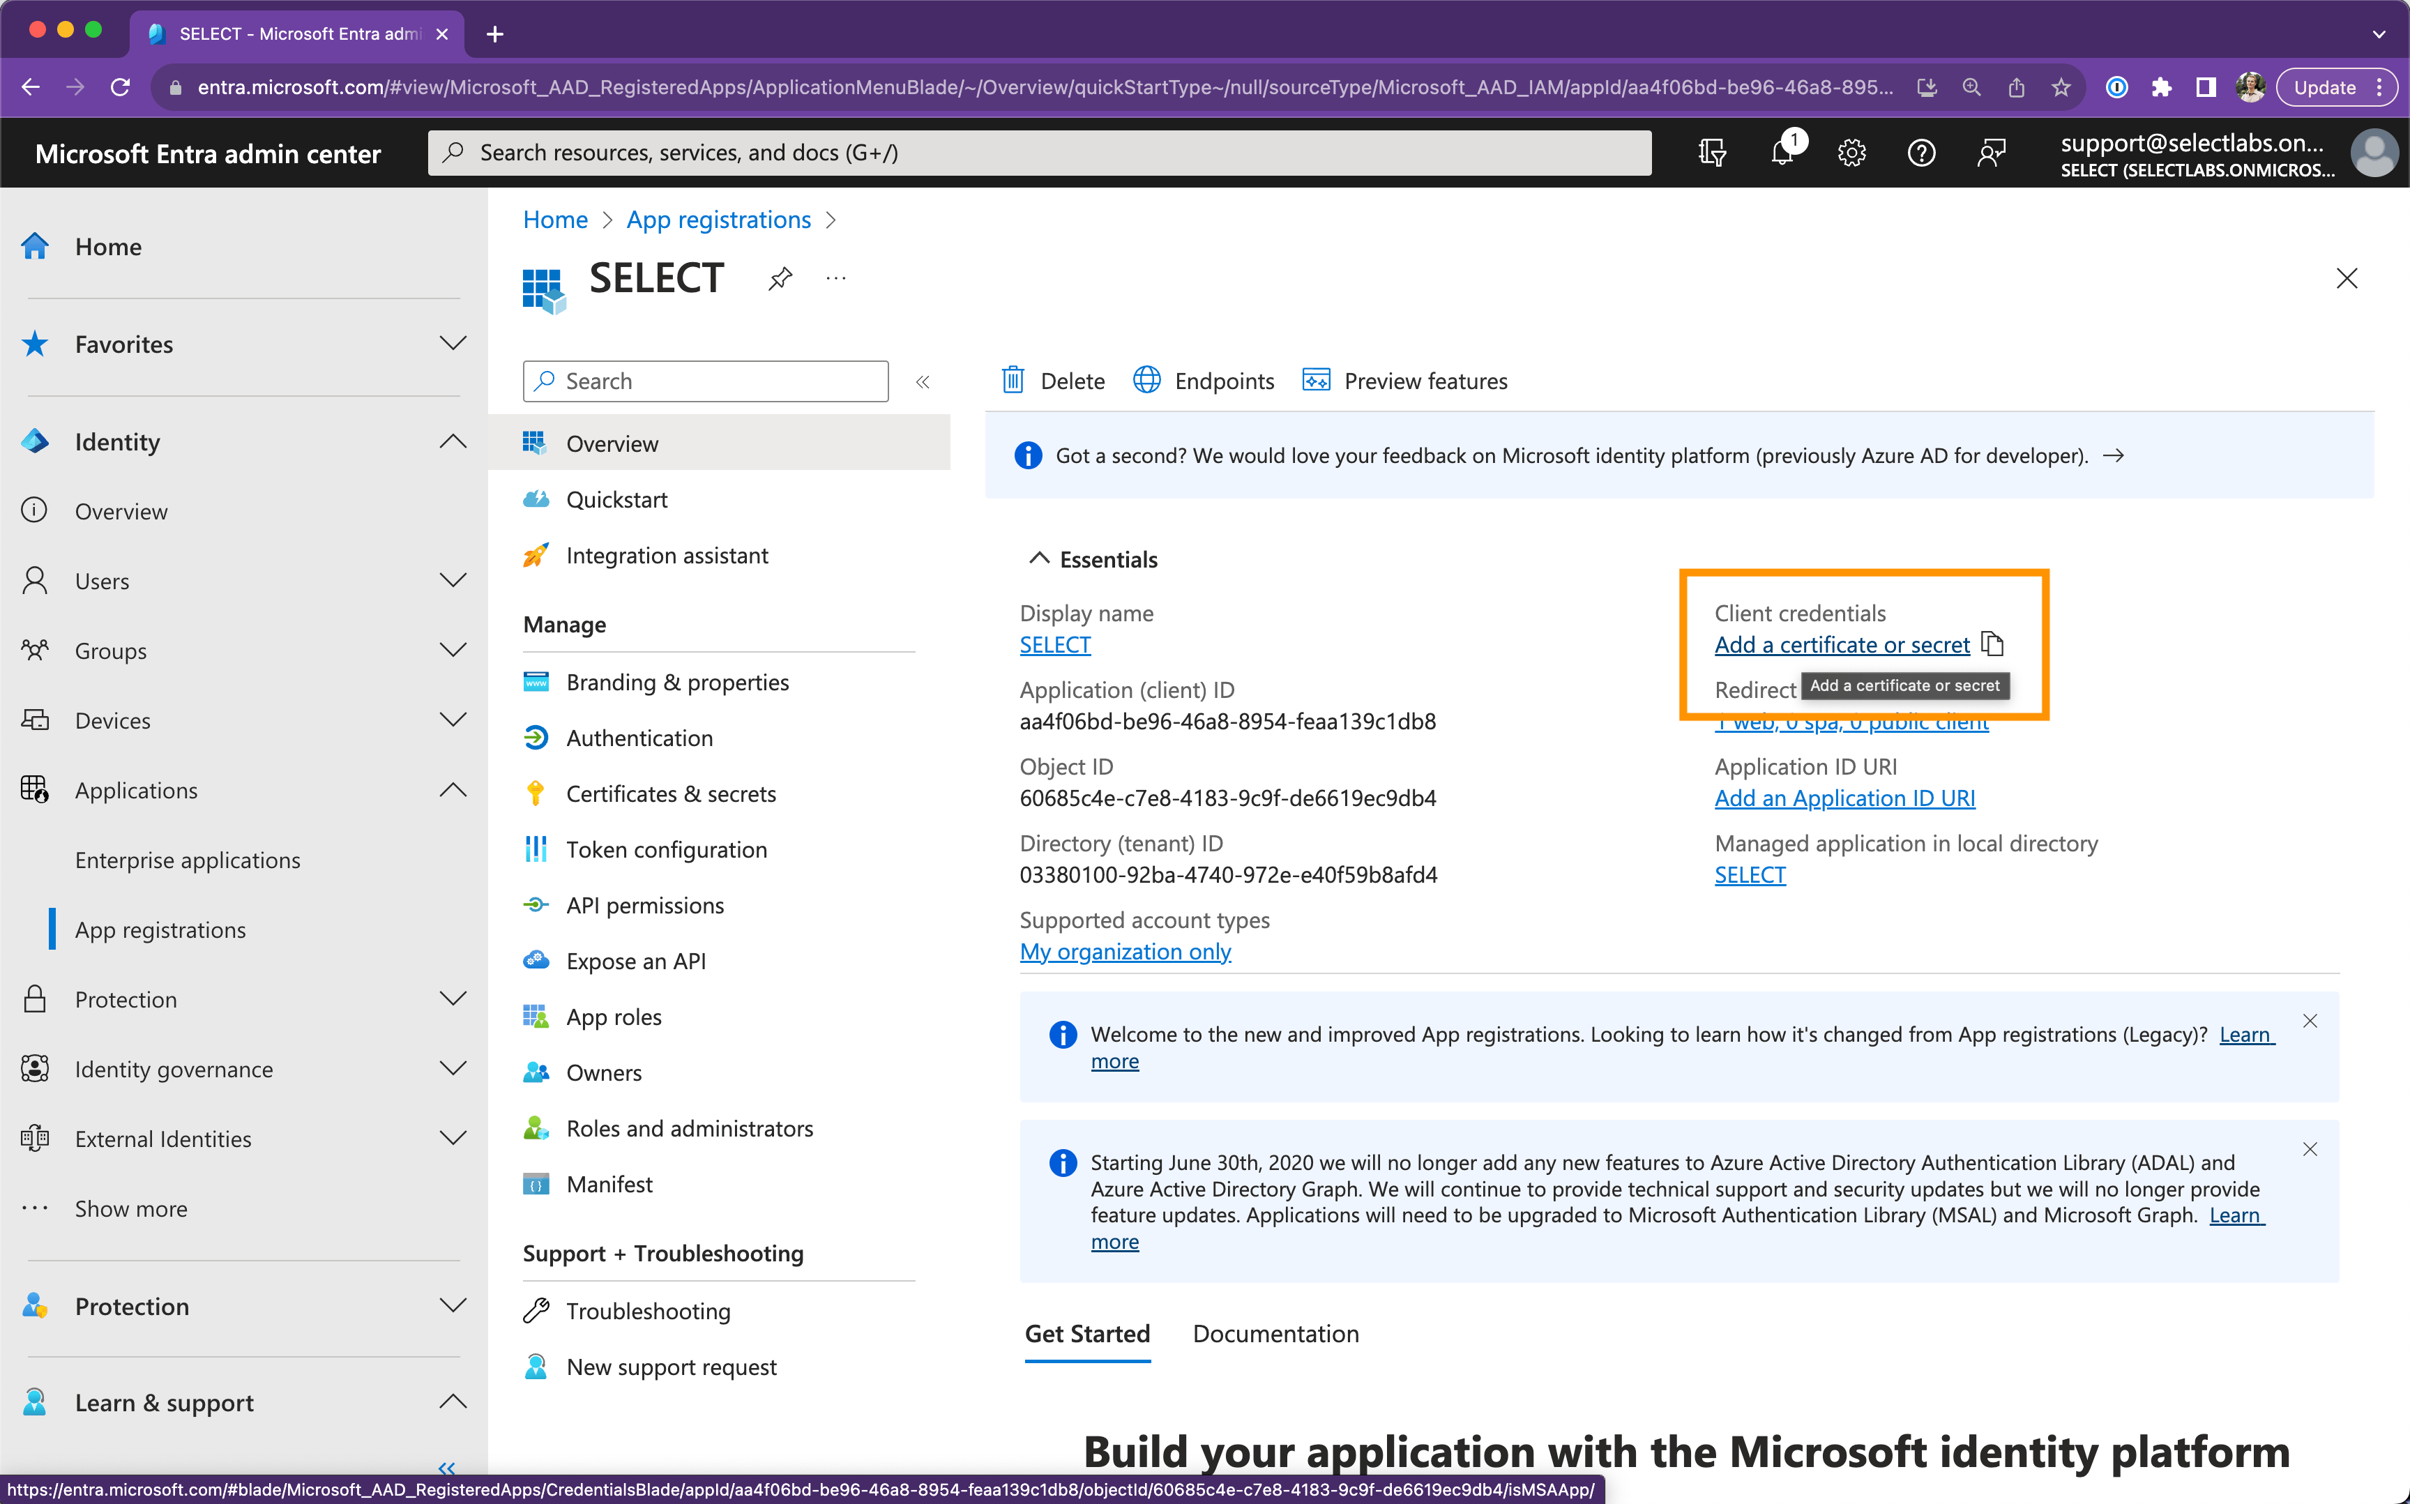Click the user account avatar

coord(2373,153)
